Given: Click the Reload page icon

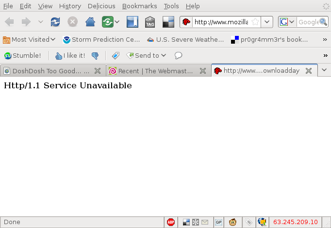Looking at the screenshot, I should [x=56, y=22].
